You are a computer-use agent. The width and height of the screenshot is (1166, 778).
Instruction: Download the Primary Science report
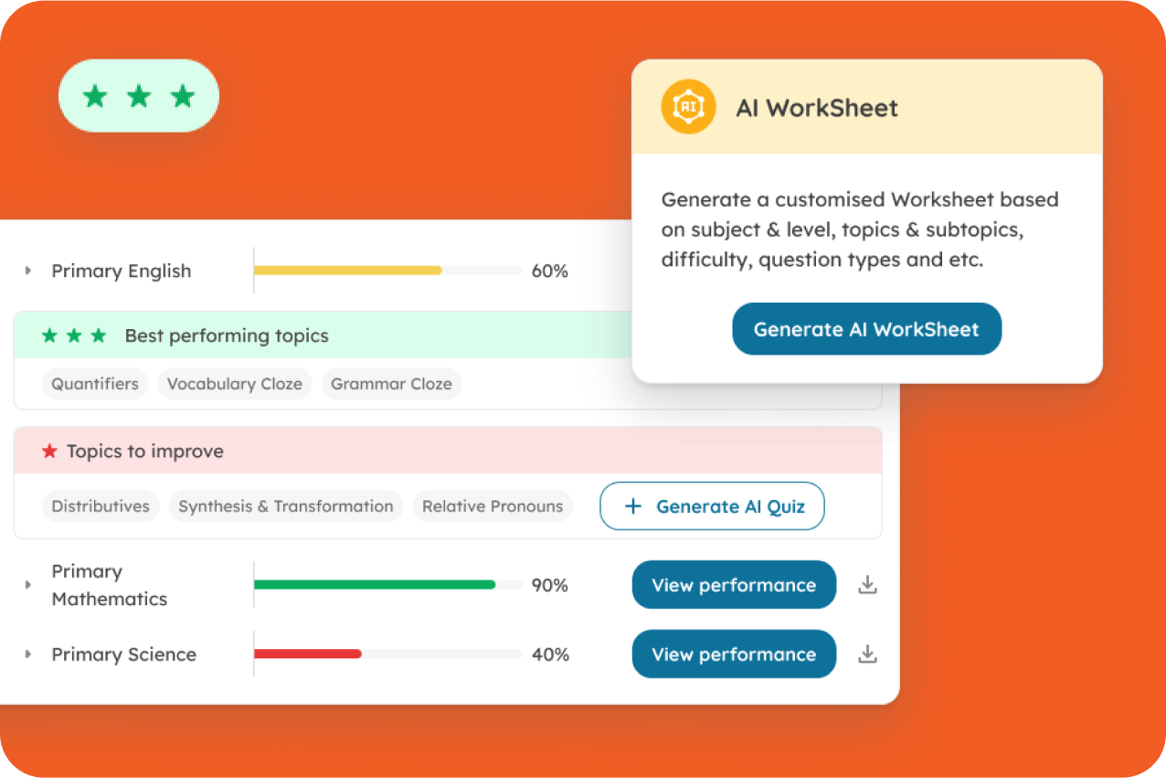point(867,655)
